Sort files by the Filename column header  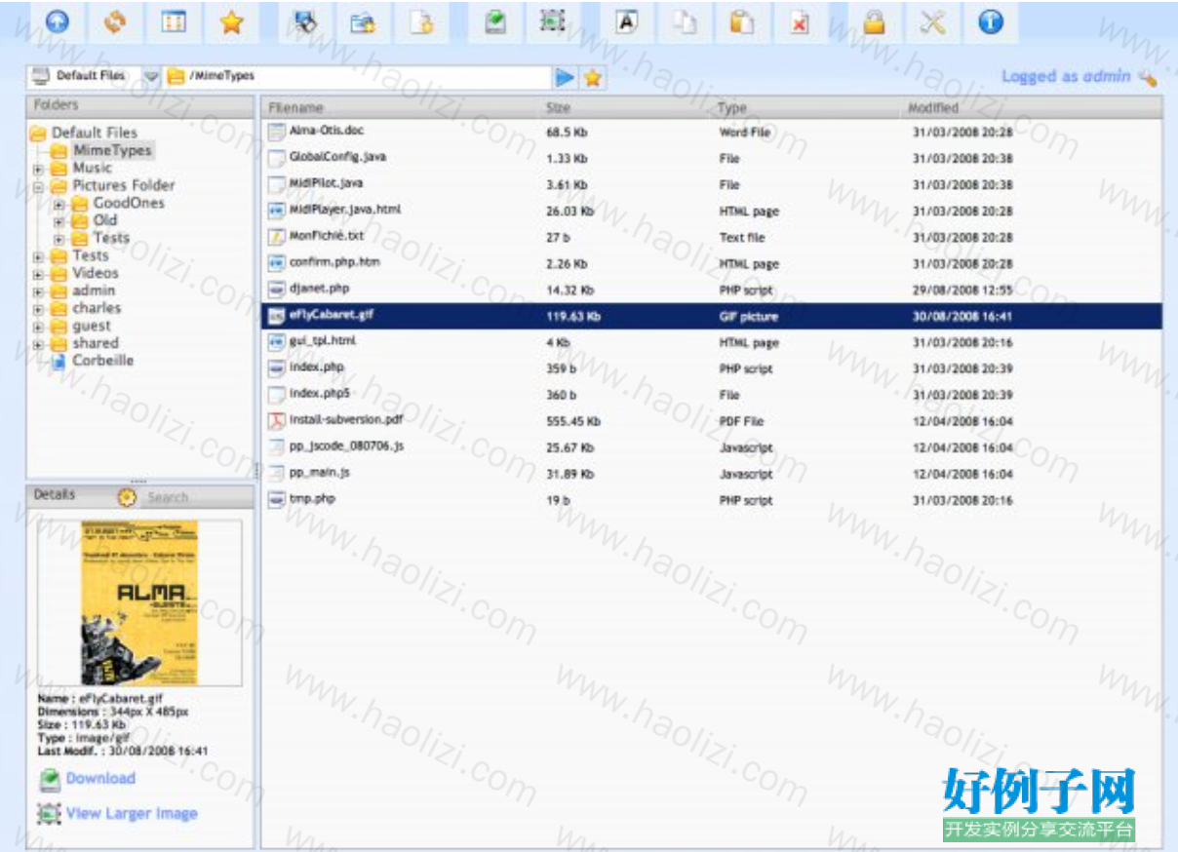point(295,107)
